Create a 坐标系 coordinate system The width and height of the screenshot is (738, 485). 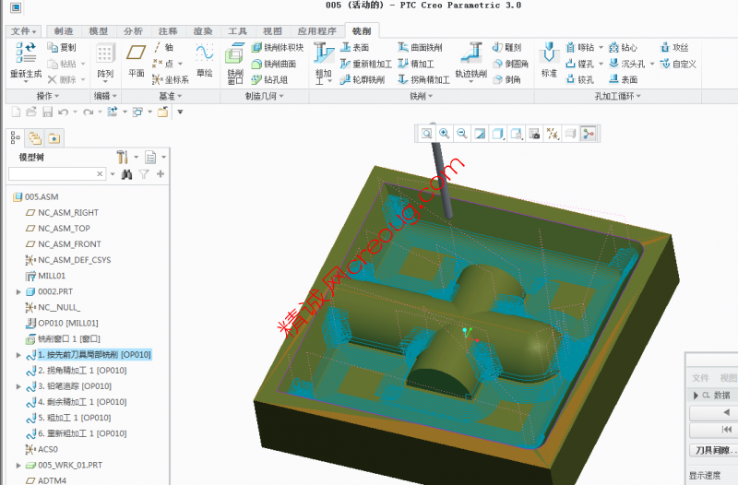[171, 80]
